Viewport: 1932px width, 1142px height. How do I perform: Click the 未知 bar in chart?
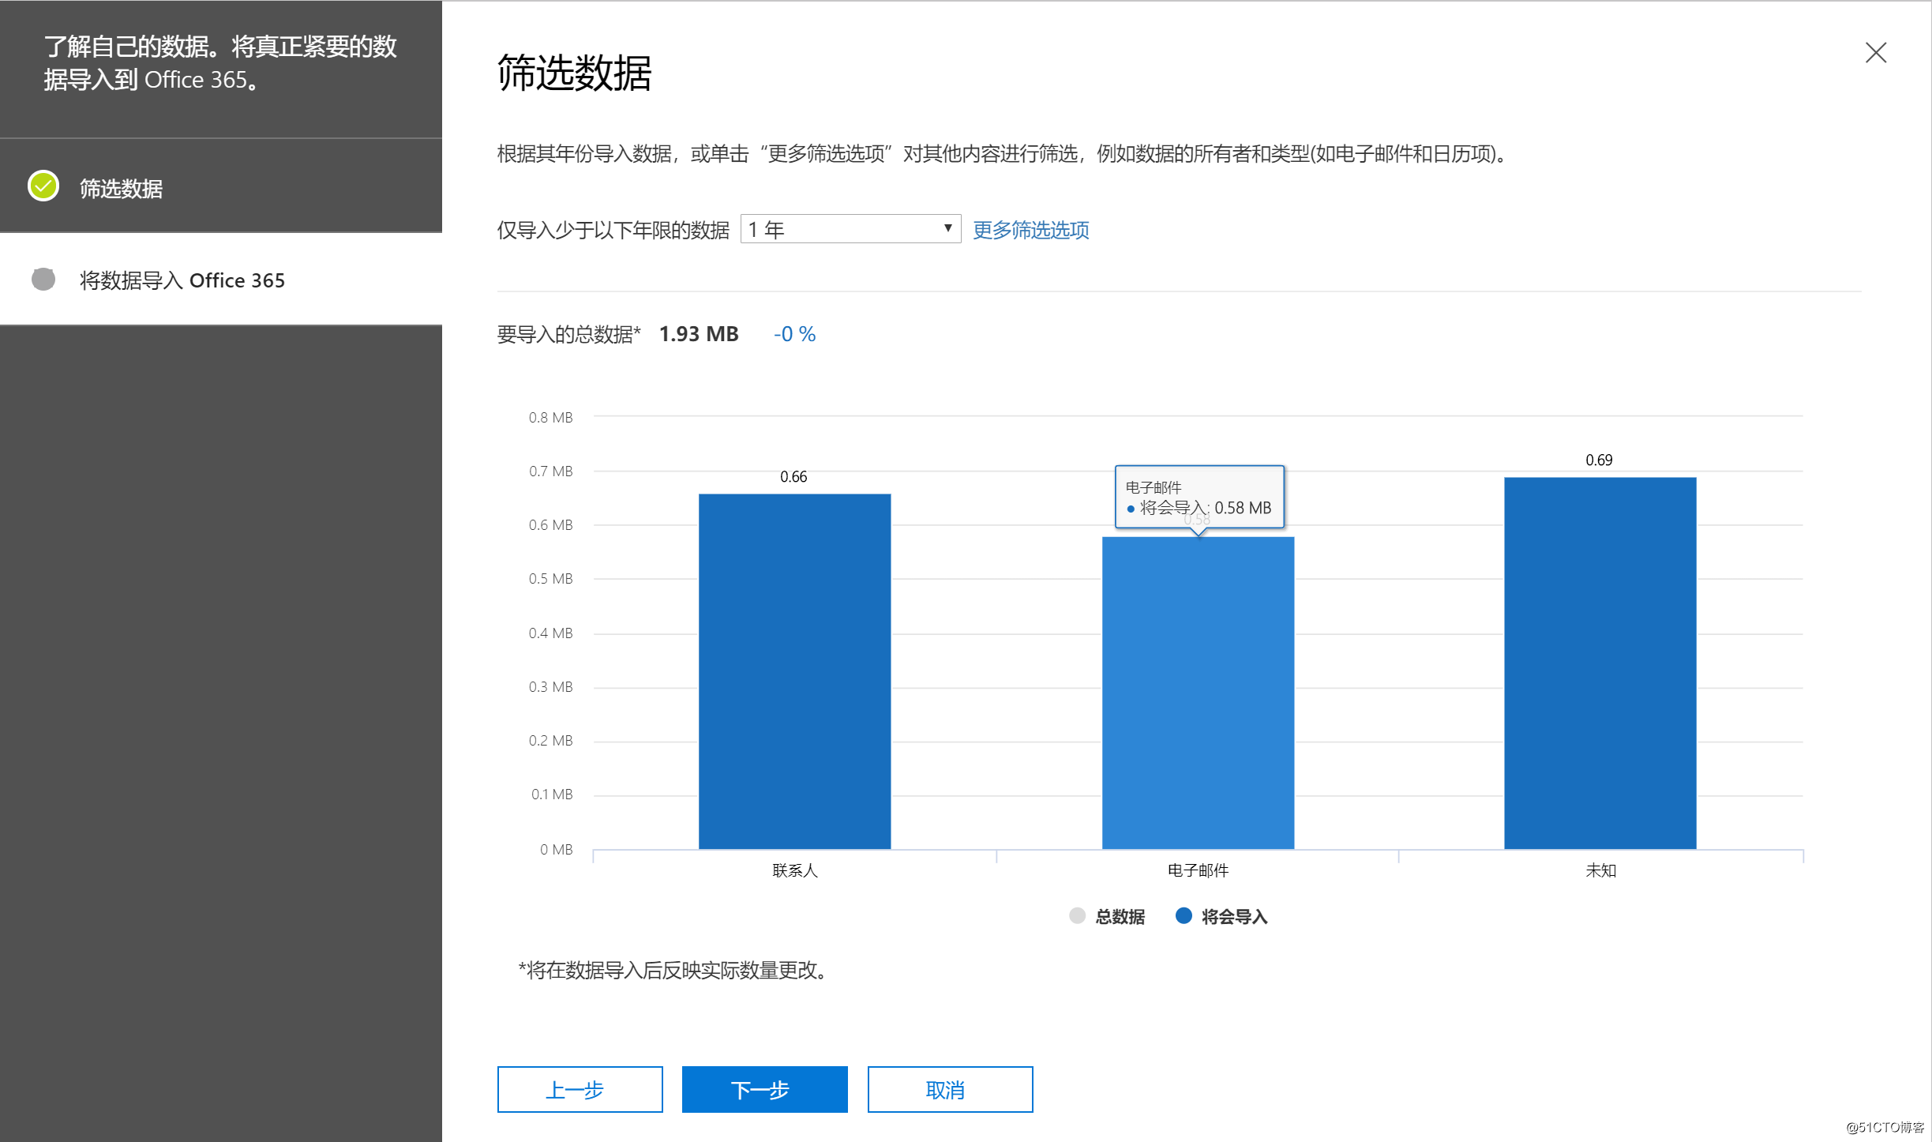click(x=1600, y=663)
